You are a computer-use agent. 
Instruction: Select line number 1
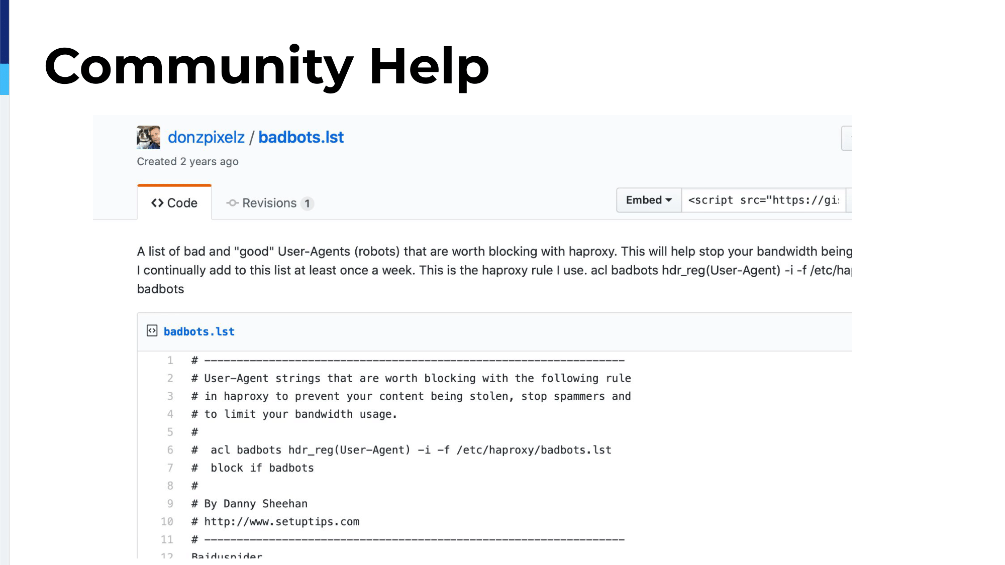[x=170, y=360]
